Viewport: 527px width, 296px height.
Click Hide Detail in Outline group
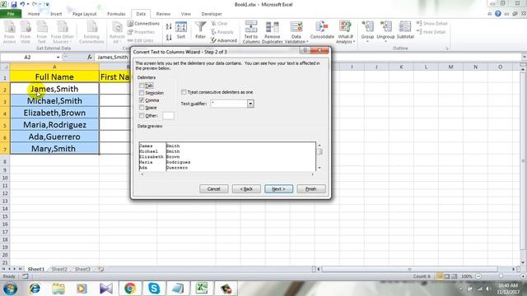click(x=431, y=32)
